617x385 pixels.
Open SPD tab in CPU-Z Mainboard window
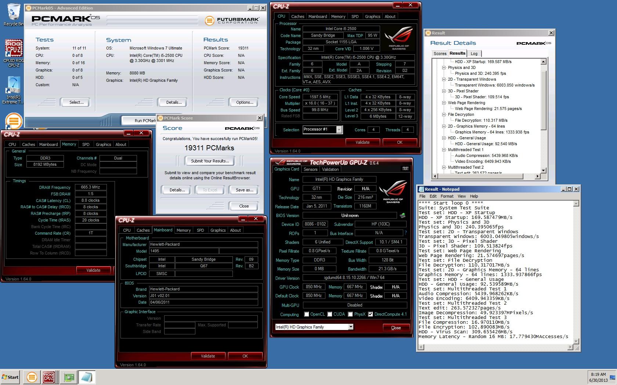[x=200, y=230]
